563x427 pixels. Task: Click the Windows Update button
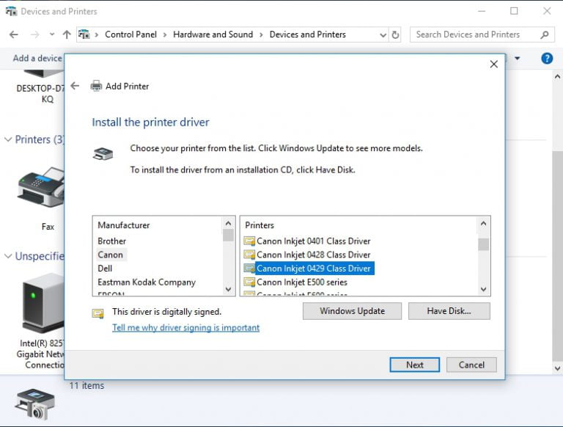point(352,311)
